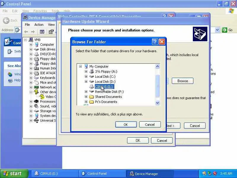Click Cancel in Hardware Update Wizard
The height and width of the screenshot is (178, 237).
[195, 125]
